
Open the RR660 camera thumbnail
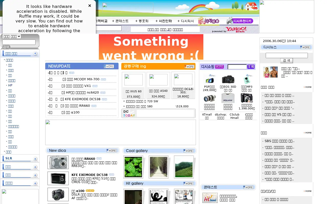point(58,162)
